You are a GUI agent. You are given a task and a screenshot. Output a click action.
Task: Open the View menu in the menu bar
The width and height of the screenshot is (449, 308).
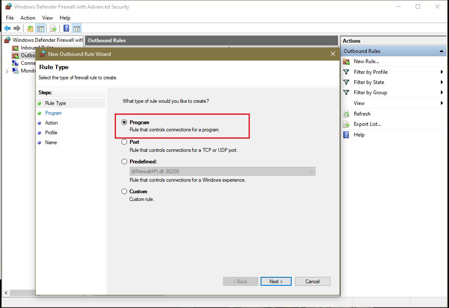click(47, 18)
